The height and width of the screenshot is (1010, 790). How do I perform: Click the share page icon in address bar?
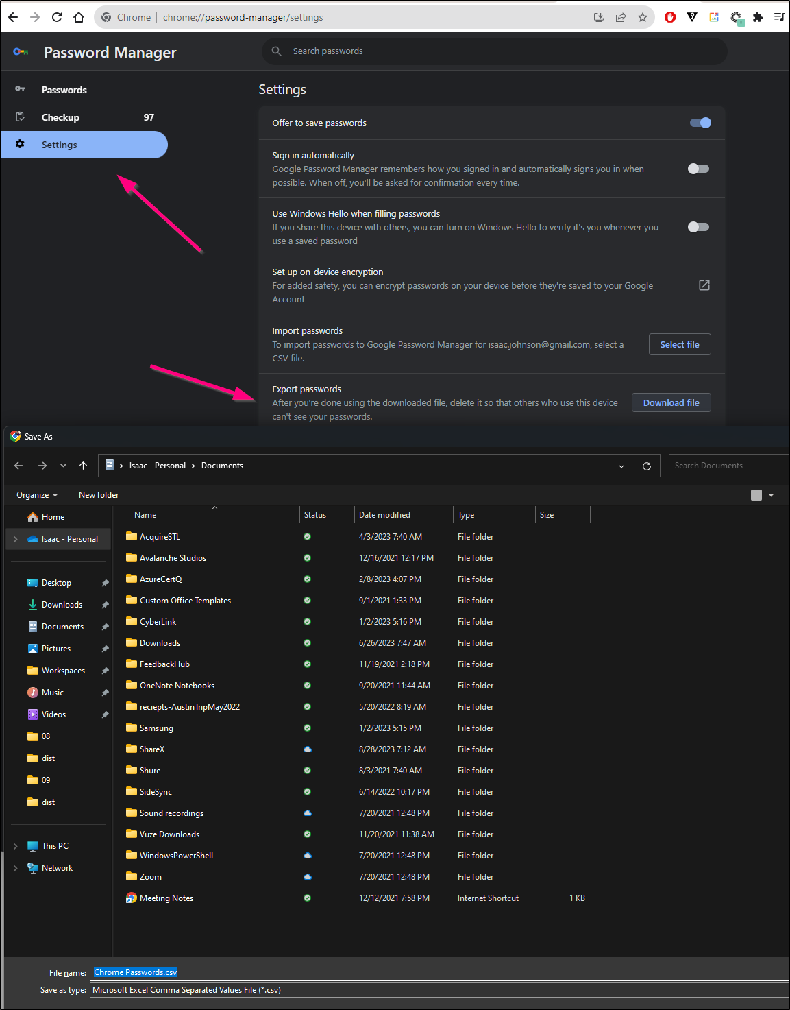coord(621,17)
